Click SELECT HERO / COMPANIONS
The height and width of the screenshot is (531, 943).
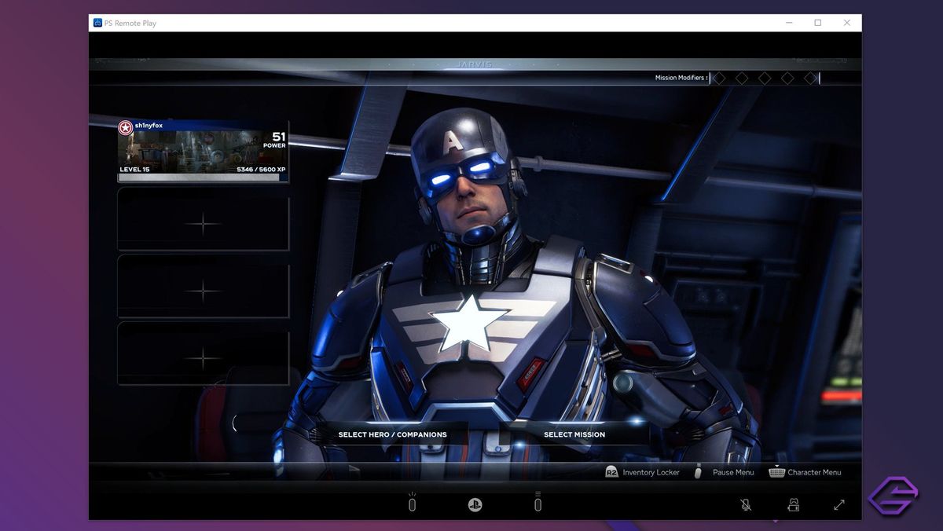point(392,434)
